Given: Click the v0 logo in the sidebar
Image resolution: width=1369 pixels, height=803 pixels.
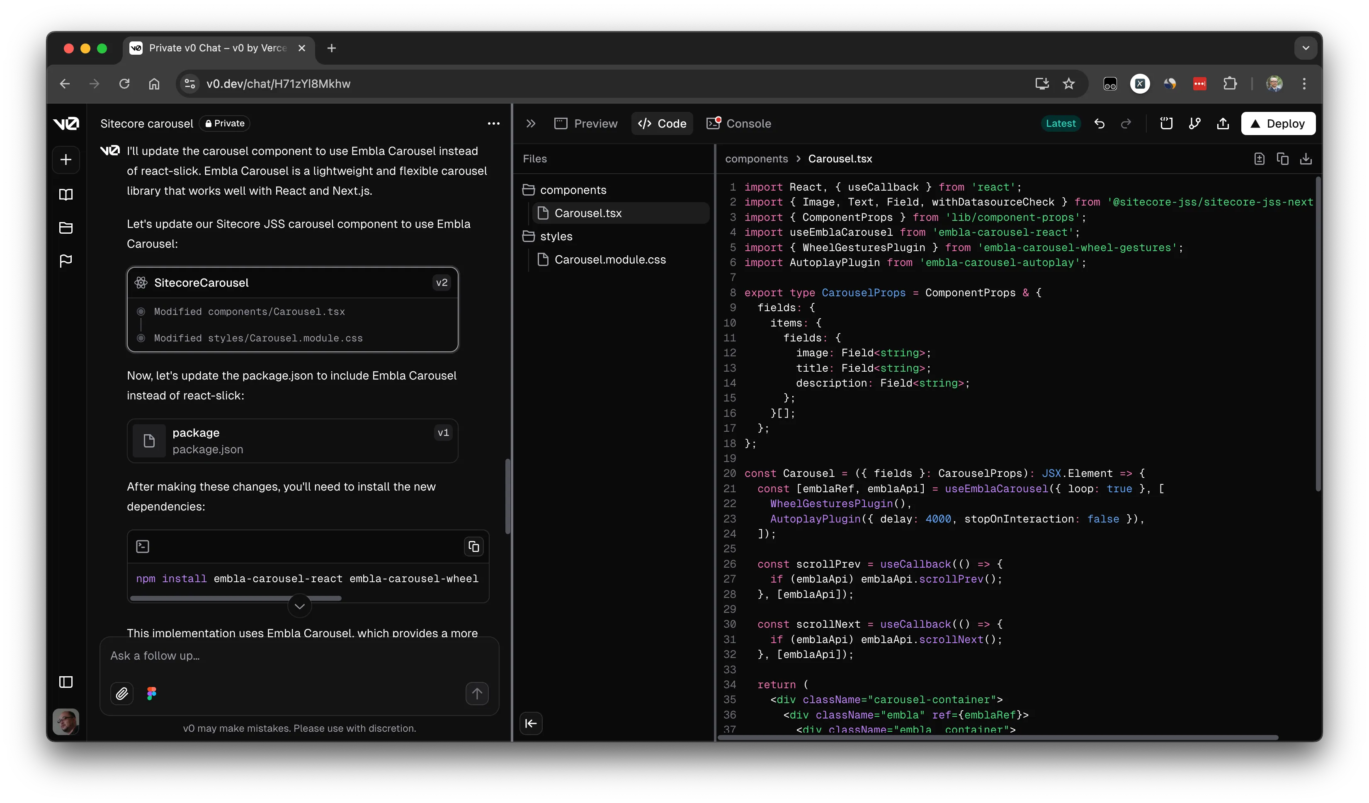Looking at the screenshot, I should tap(66, 124).
